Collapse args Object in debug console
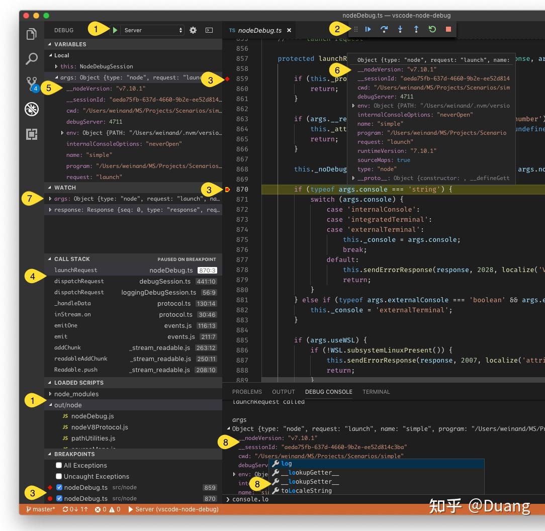The height and width of the screenshot is (531, 545). (x=228, y=429)
